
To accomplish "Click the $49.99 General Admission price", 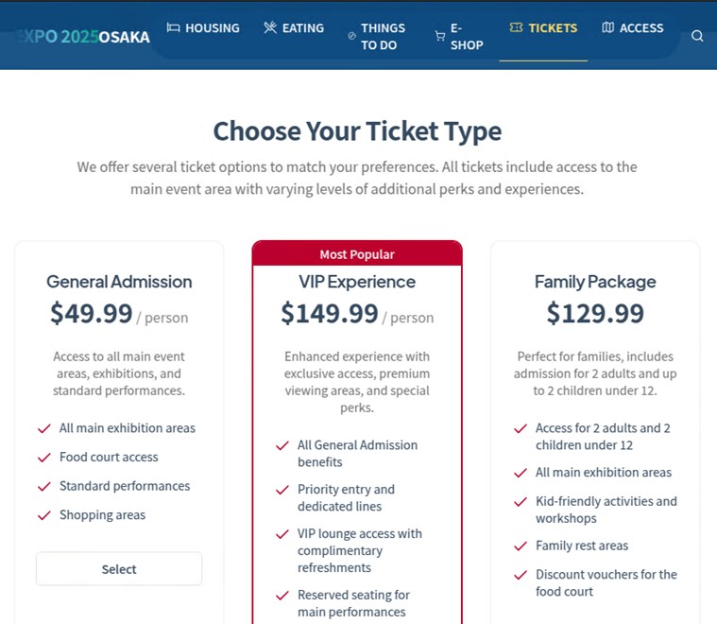I will (x=92, y=313).
